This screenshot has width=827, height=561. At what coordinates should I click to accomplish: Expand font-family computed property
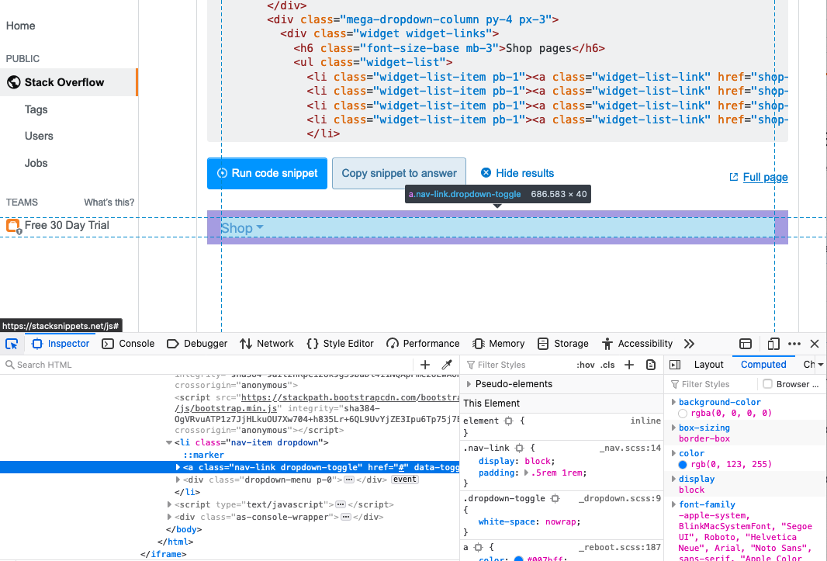pos(673,504)
